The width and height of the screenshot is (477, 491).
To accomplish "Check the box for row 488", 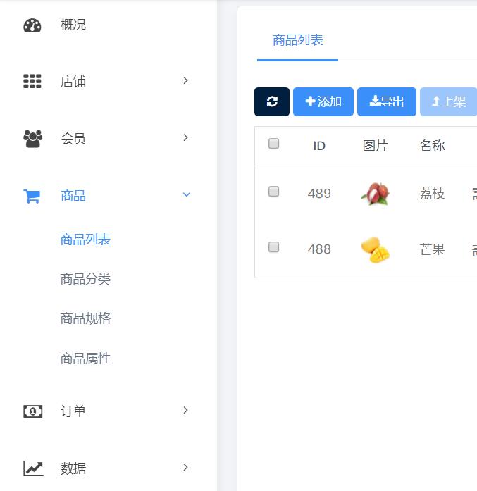I will point(274,247).
